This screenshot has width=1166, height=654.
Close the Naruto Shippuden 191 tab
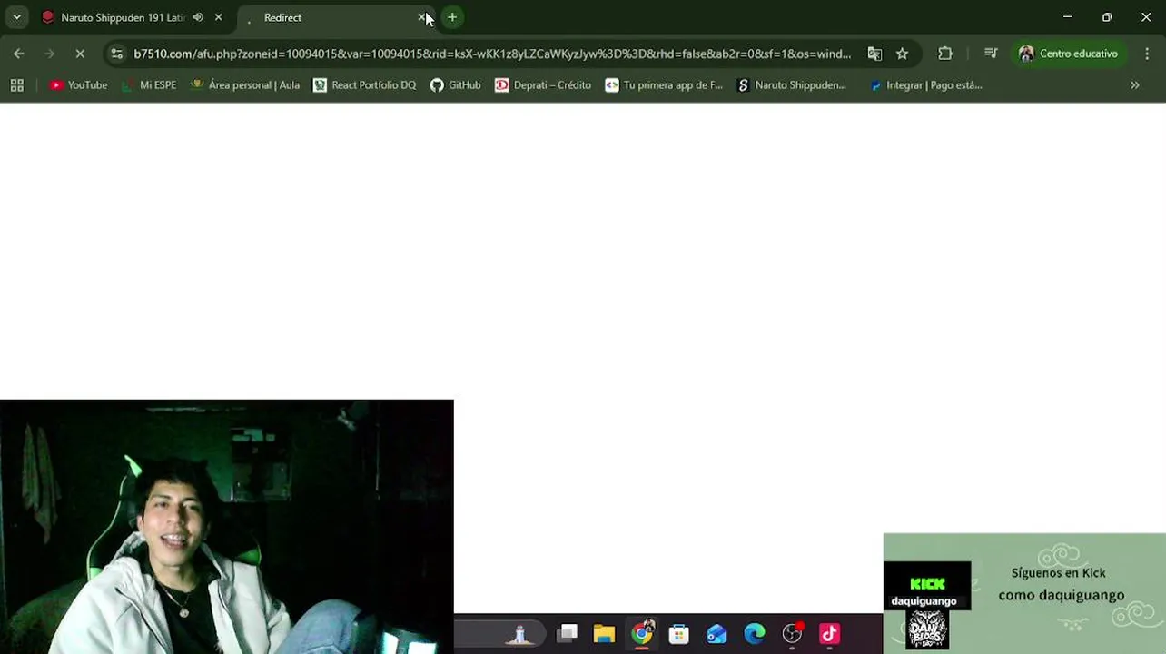coord(218,17)
